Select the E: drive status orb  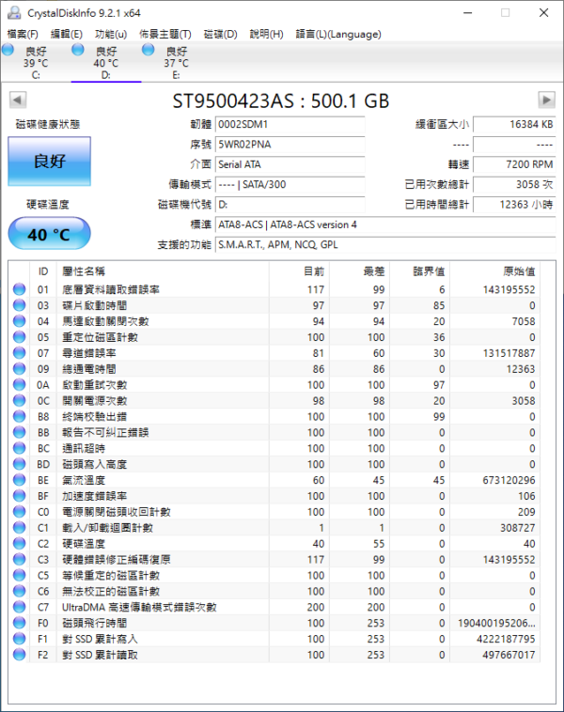tap(148, 50)
